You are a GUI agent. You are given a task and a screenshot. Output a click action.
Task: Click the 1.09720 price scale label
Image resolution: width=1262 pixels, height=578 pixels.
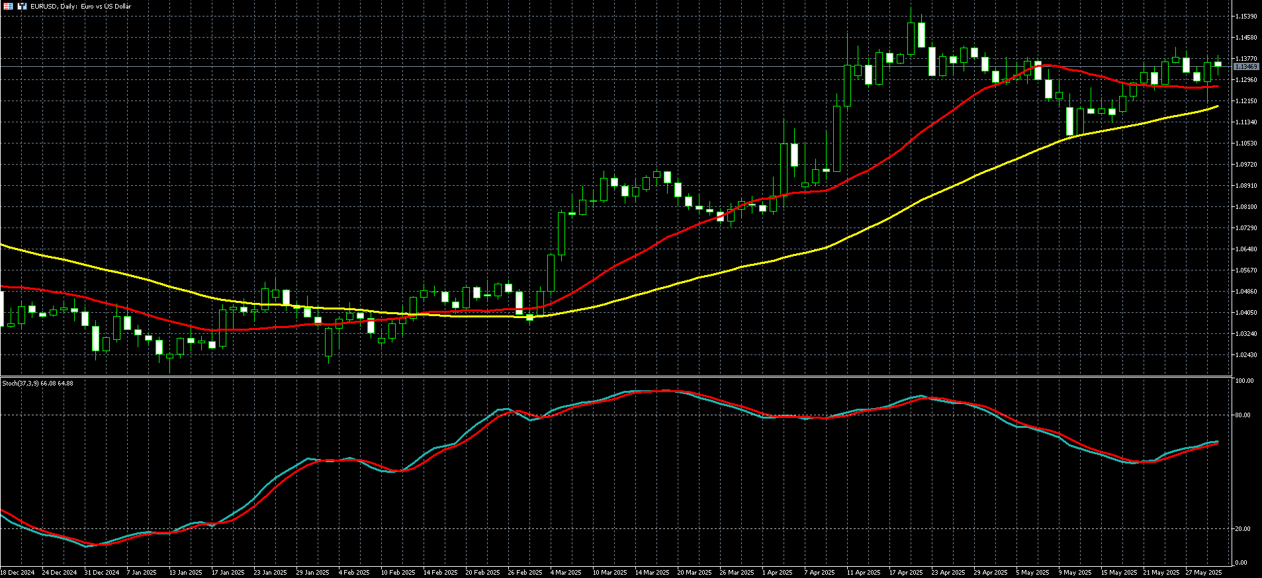pyautogui.click(x=1246, y=165)
